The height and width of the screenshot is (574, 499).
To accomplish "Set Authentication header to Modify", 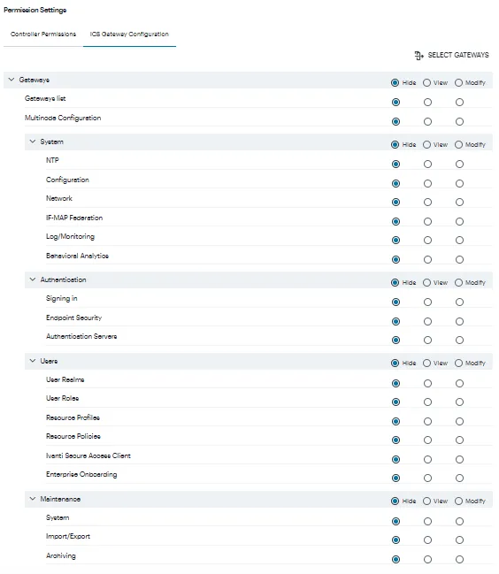I will [x=458, y=283].
